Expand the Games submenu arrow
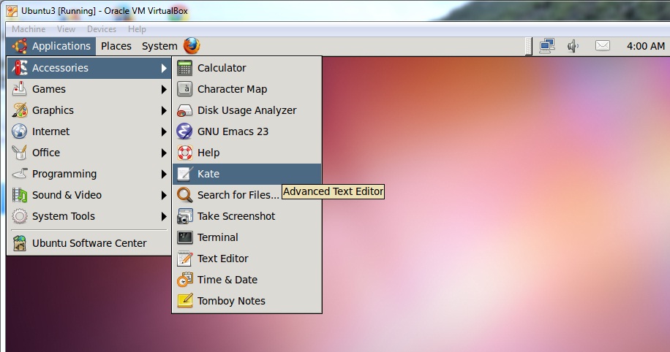The image size is (670, 352). pyautogui.click(x=164, y=89)
